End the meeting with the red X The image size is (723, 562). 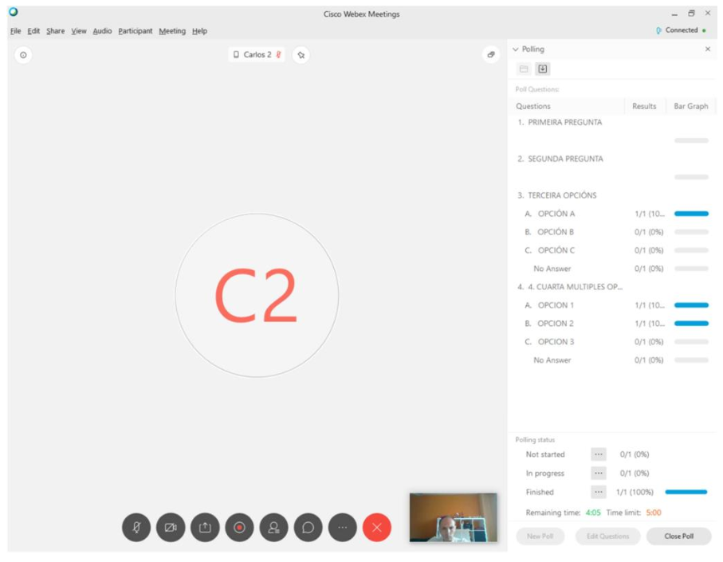coord(377,527)
